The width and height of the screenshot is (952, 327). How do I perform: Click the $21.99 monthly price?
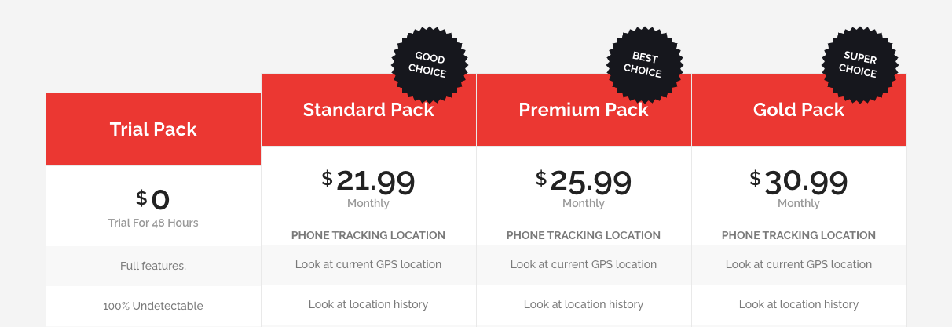(368, 180)
